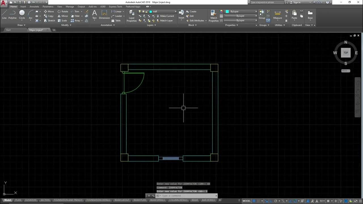Image resolution: width=363 pixels, height=204 pixels.
Task: Activate the Trim command
Action: tap(75, 12)
